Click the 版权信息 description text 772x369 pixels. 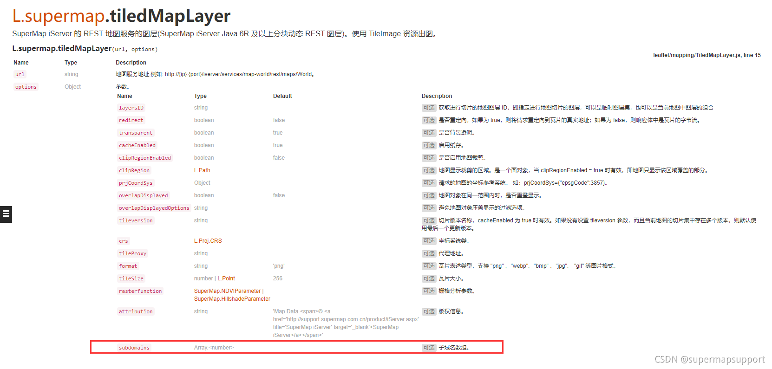tap(451, 311)
